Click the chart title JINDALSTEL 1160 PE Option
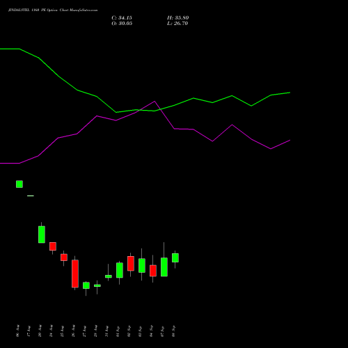This screenshot has height=348, width=348. point(33,10)
